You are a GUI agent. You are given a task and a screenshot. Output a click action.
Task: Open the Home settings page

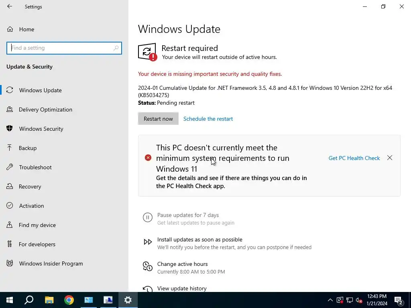[64, 29]
